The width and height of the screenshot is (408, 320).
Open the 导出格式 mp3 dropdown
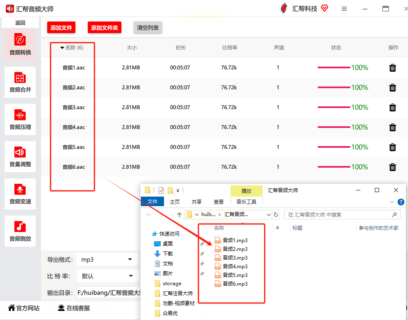[x=107, y=260]
